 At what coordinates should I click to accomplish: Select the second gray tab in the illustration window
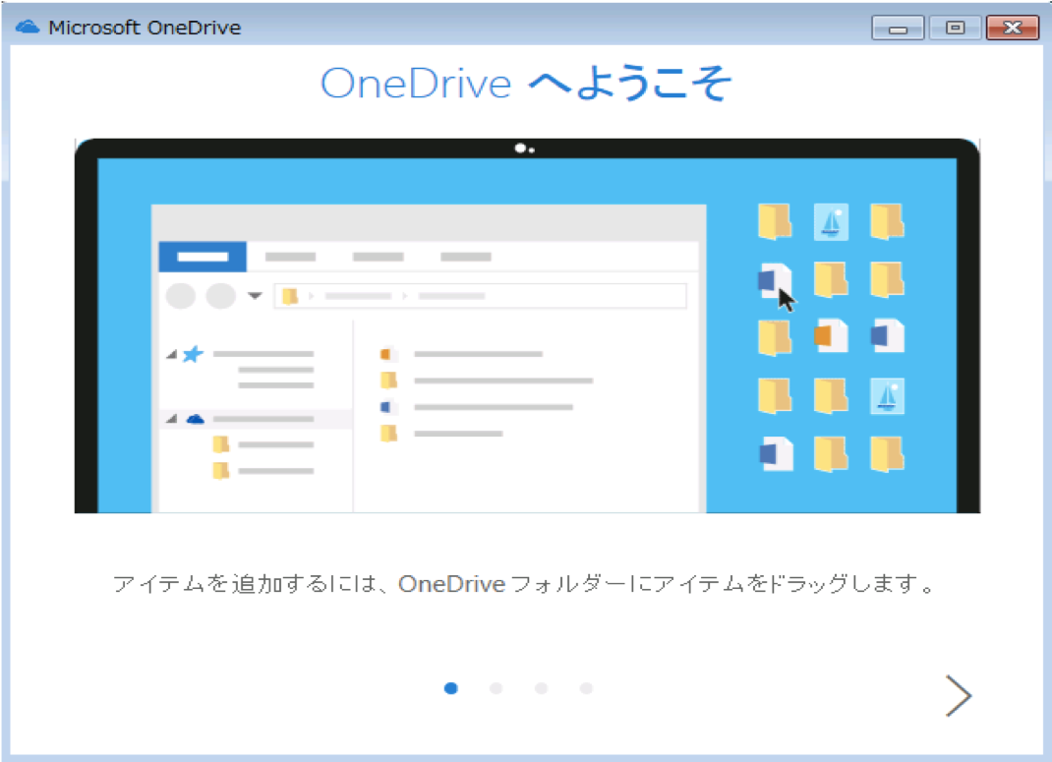tap(291, 256)
